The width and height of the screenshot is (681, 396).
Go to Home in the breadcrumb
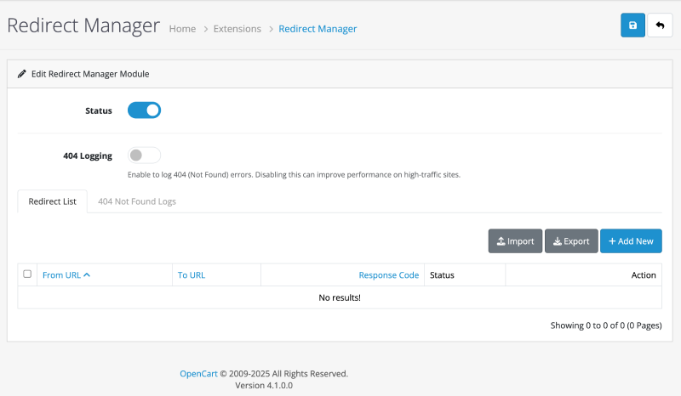pyautogui.click(x=182, y=29)
